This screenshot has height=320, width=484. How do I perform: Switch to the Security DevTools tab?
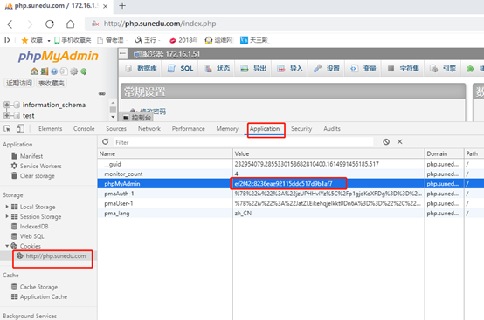coord(301,129)
